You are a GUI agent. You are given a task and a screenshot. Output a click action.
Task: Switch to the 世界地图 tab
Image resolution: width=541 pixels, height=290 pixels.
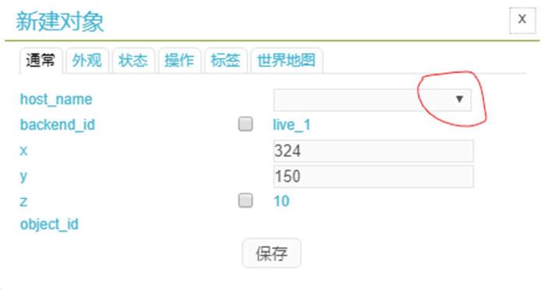point(286,61)
